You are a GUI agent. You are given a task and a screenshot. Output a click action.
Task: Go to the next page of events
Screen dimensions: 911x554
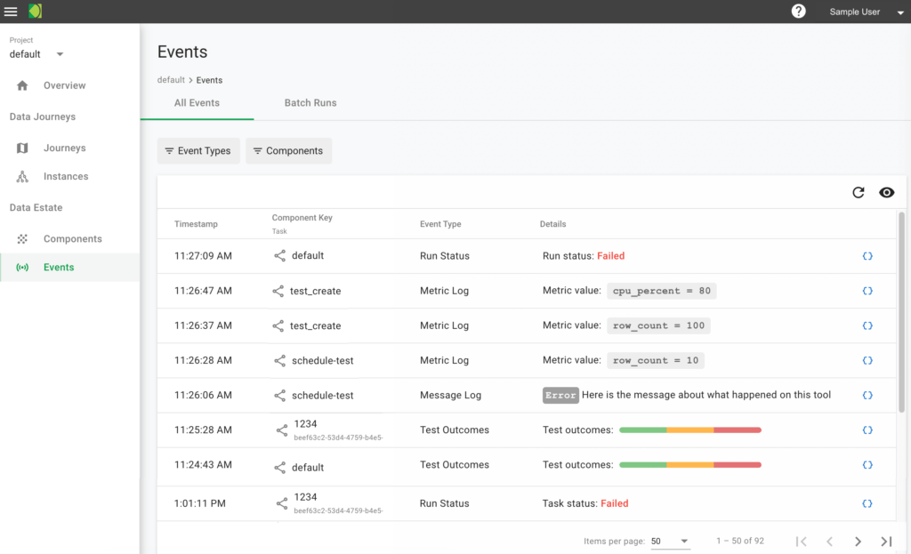858,541
